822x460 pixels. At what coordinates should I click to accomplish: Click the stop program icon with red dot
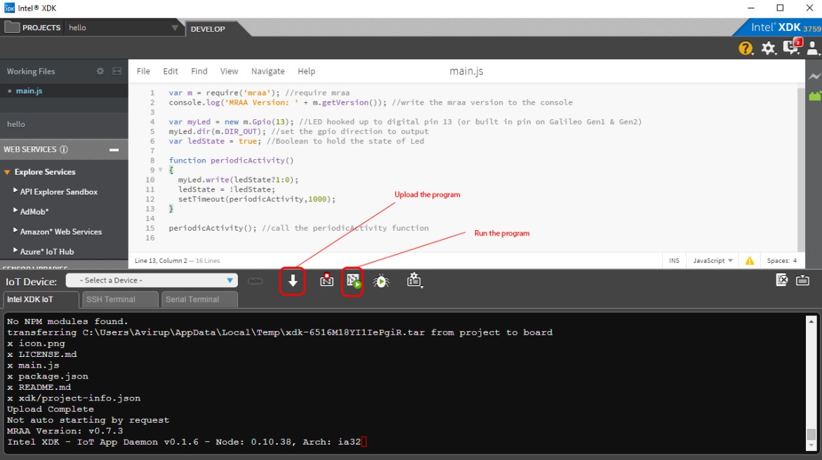click(x=326, y=280)
